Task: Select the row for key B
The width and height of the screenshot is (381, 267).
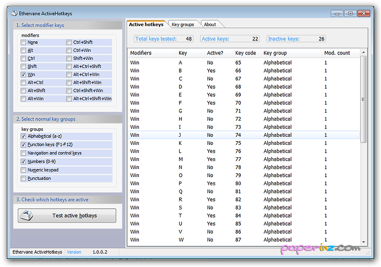Action: 244,71
